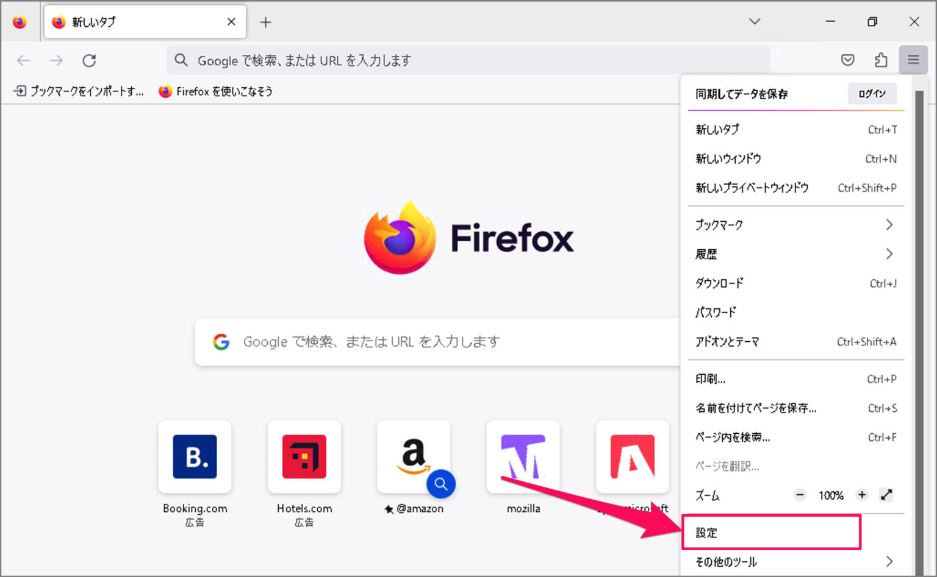Click the Google G icon in search box
The height and width of the screenshot is (577, 937).
[221, 342]
